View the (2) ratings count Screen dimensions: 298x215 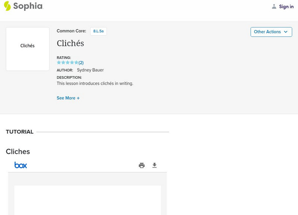81,63
